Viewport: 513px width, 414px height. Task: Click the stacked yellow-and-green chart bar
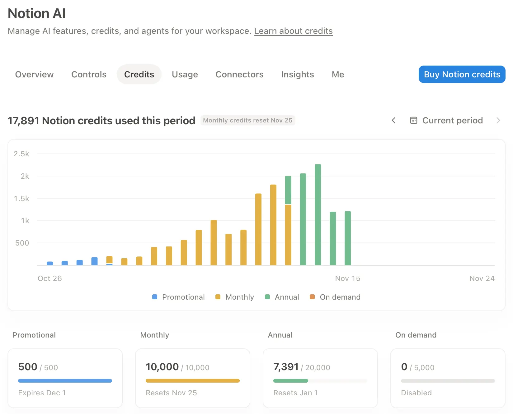(x=288, y=220)
